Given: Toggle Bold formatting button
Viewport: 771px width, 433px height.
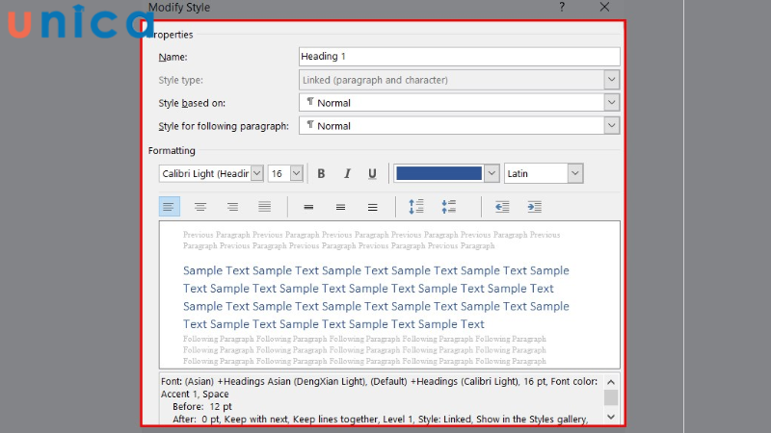Looking at the screenshot, I should pyautogui.click(x=321, y=174).
